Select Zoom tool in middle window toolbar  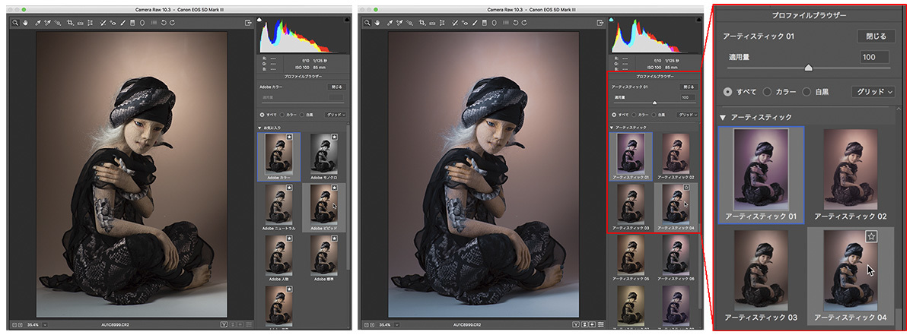pos(367,24)
